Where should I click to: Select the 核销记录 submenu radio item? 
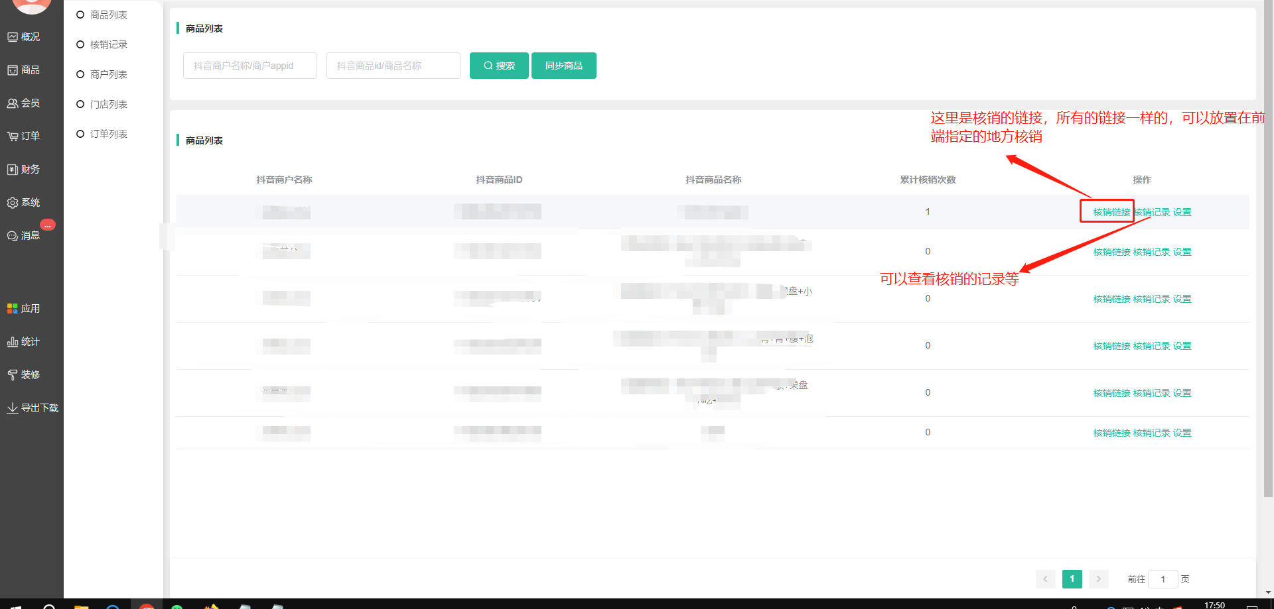point(80,44)
